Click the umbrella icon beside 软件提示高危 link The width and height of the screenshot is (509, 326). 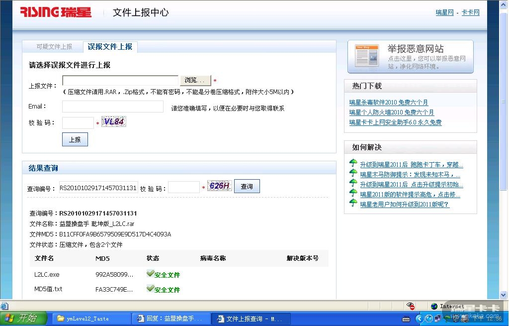point(353,193)
